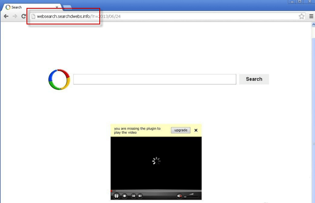Click the page vertical scrollbar
315x203 pixels.
pos(313,113)
